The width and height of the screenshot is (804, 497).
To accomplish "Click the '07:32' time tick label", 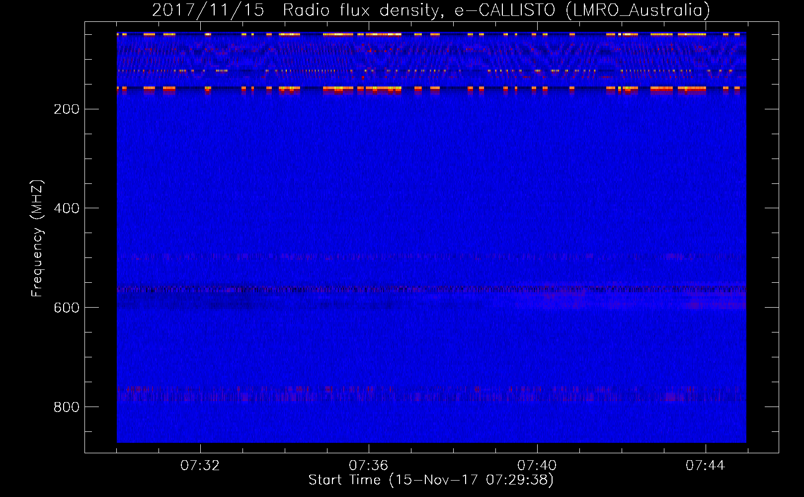I will (x=200, y=466).
